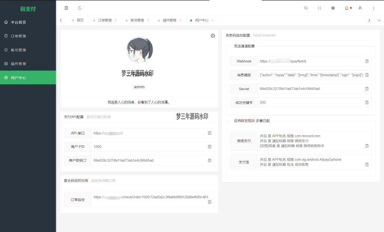Switch to the 订单管理 tab
Viewport: 384px width, 232px height.
tap(105, 20)
